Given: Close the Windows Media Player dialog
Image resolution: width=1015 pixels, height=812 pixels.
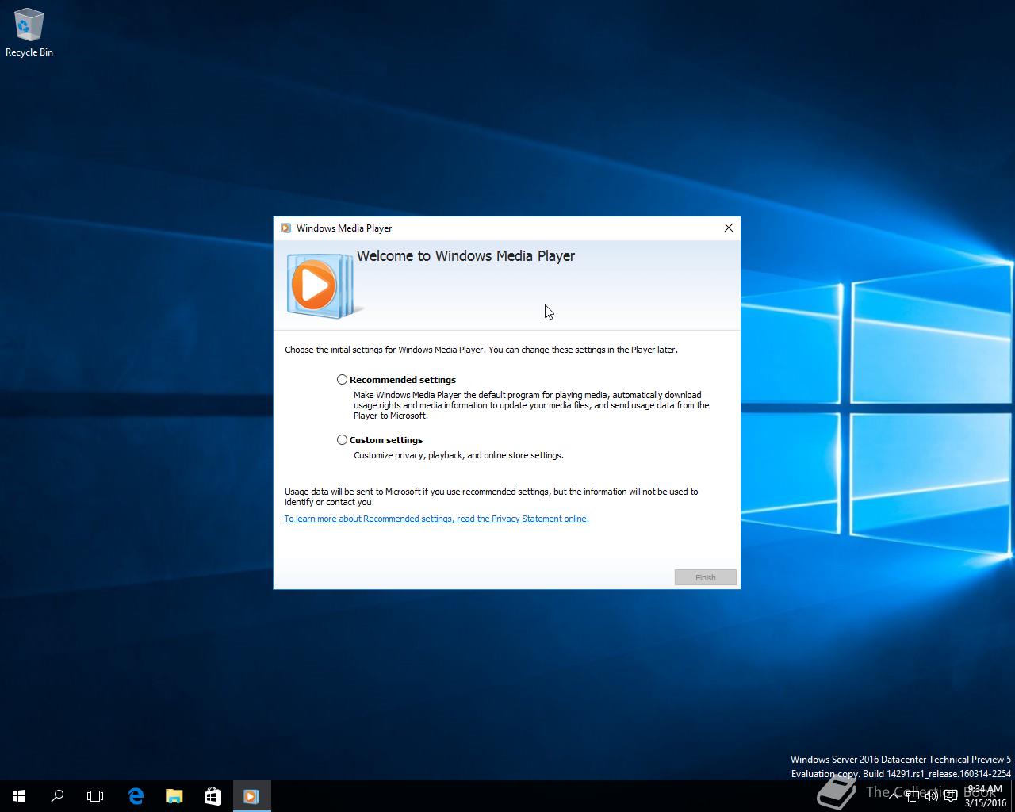Looking at the screenshot, I should 729,228.
